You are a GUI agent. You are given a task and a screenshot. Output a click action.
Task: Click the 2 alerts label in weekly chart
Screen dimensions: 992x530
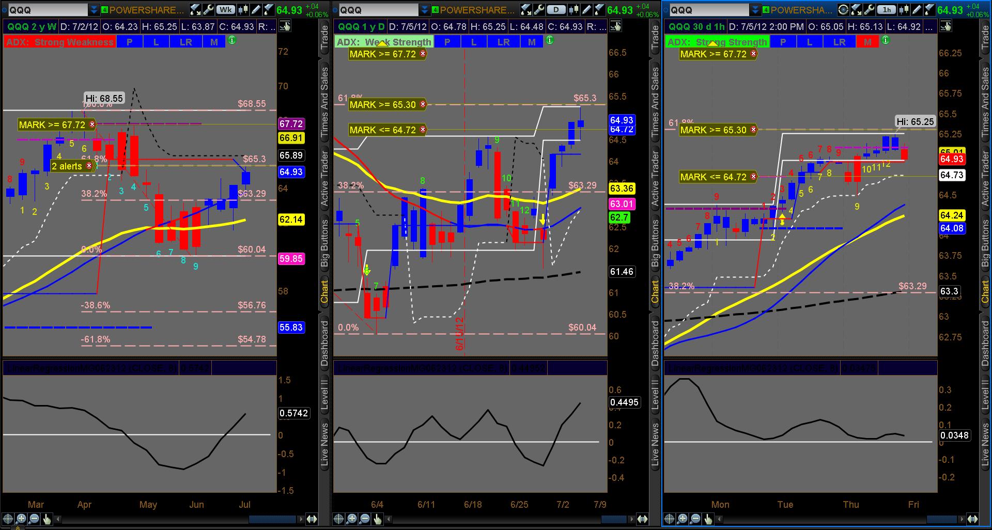67,166
